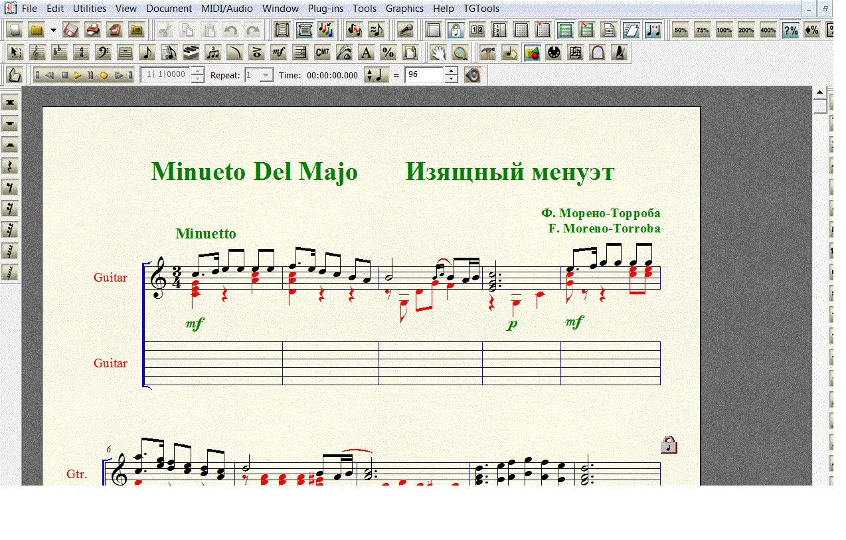Increase the measure counter with the up arrow
The height and width of the screenshot is (540, 846).
click(197, 71)
